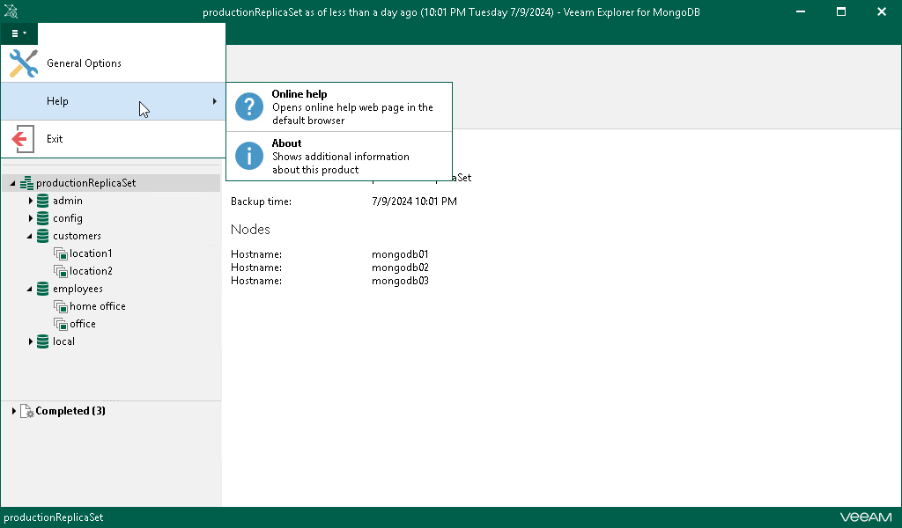The width and height of the screenshot is (902, 528).
Task: Click the About info icon
Action: [x=249, y=157]
